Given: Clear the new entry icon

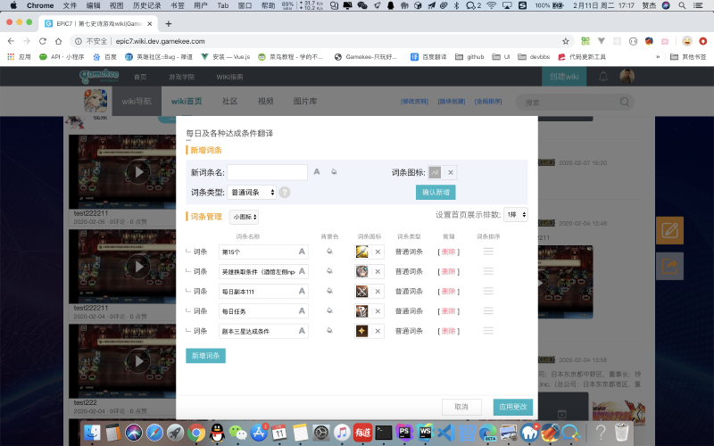Looking at the screenshot, I should (451, 172).
